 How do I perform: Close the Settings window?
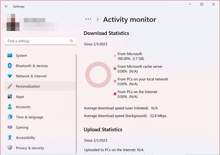click(x=214, y=4)
